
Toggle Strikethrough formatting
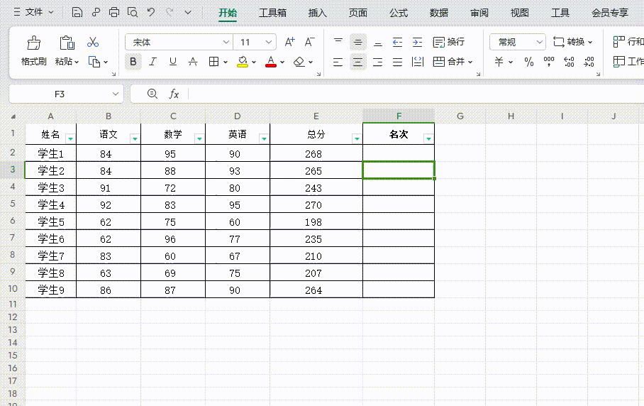click(x=193, y=62)
